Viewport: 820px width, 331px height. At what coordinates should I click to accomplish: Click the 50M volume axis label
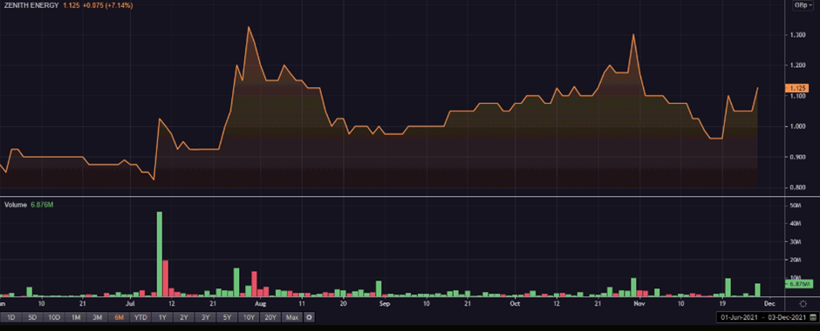click(796, 206)
